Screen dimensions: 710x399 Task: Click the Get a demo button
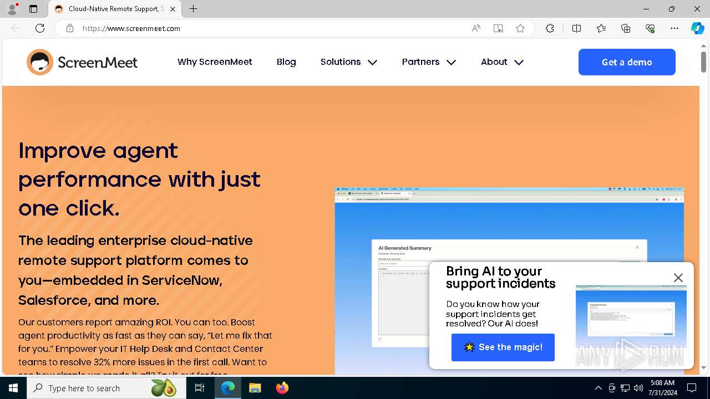[x=627, y=62]
